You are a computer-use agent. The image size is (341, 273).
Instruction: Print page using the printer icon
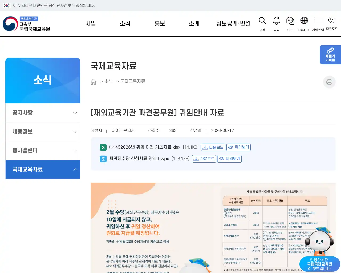(329, 82)
